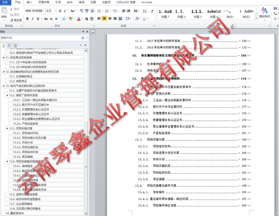This screenshot has height=216, width=279.
Task: Open the font size dropdown
Action: (x=56, y=11)
